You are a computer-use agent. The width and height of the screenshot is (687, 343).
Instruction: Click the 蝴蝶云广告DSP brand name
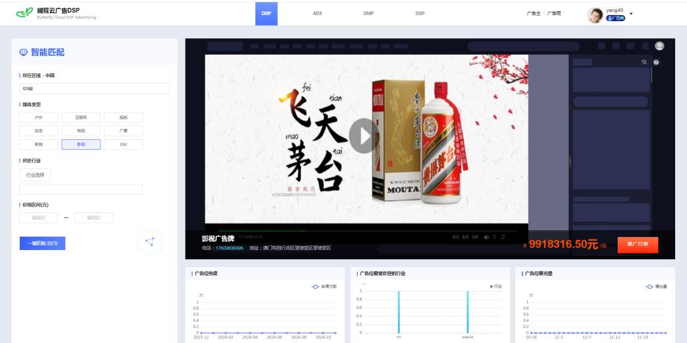pyautogui.click(x=58, y=11)
